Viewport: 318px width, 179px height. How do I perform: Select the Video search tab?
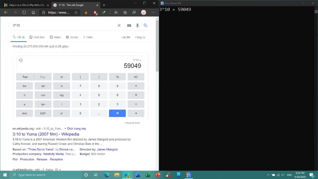coord(55,37)
